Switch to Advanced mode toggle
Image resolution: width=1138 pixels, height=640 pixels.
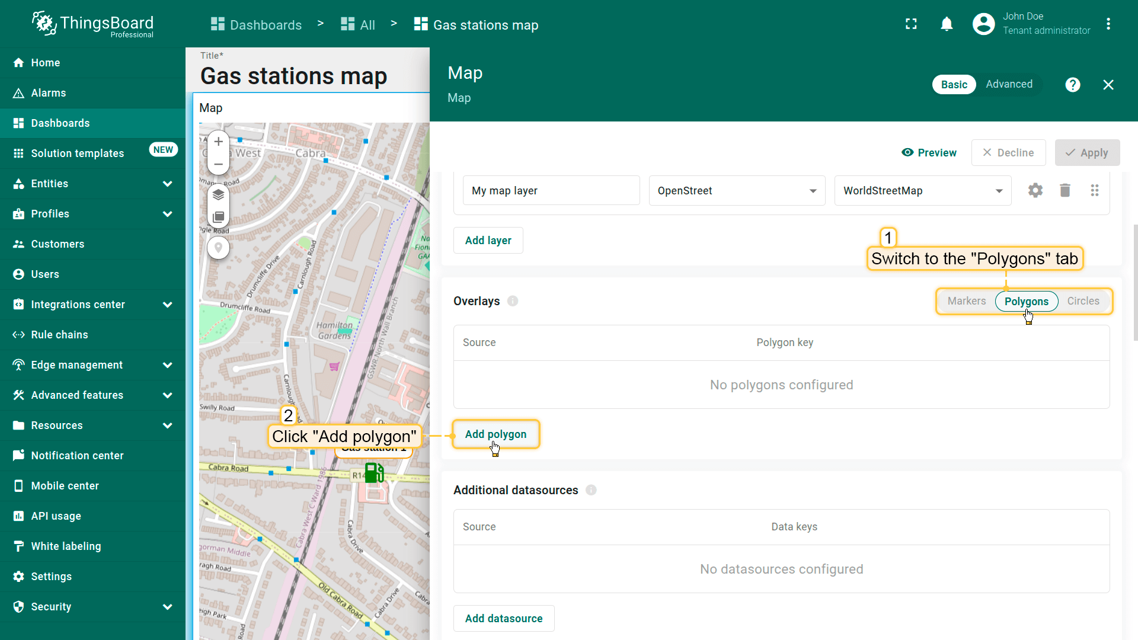pos(1009,84)
